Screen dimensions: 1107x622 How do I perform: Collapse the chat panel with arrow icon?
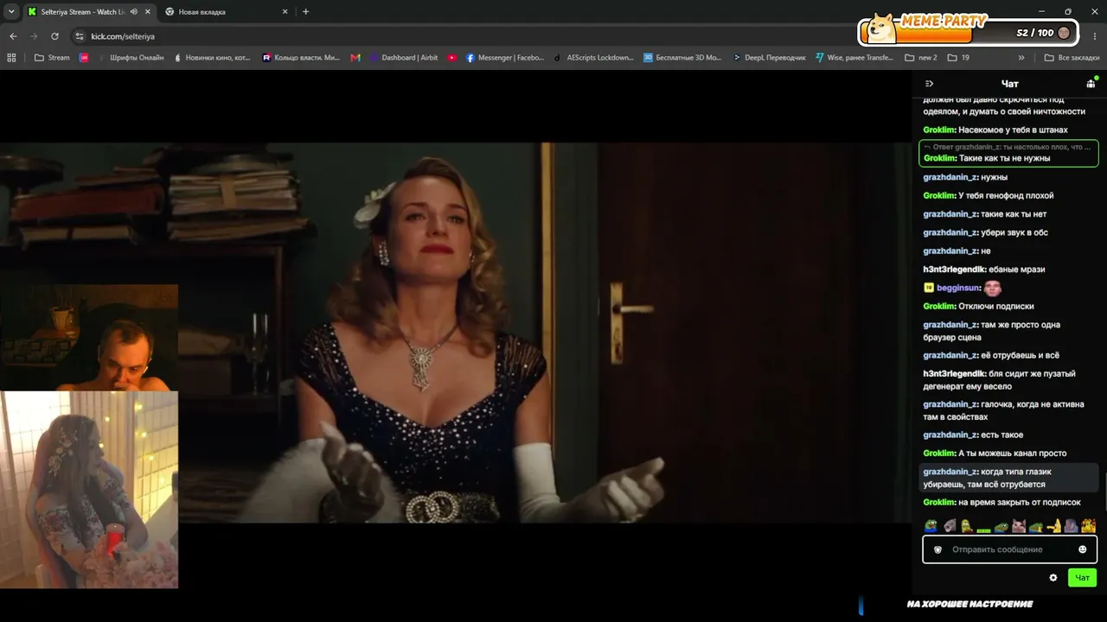coord(929,84)
